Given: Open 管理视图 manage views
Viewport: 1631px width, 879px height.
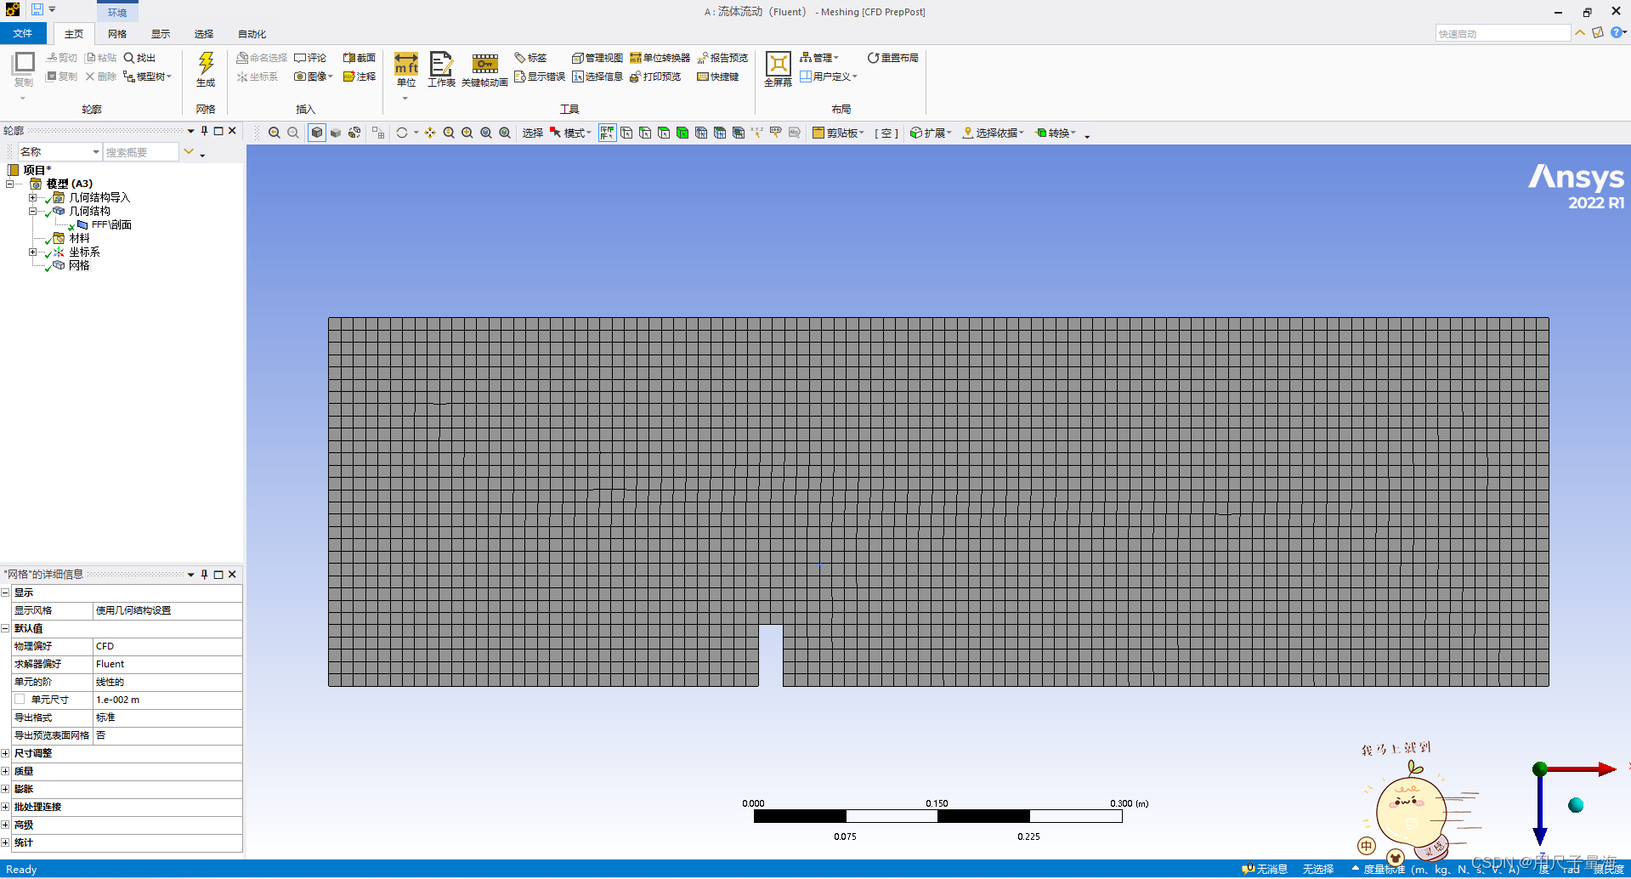Looking at the screenshot, I should coord(597,58).
